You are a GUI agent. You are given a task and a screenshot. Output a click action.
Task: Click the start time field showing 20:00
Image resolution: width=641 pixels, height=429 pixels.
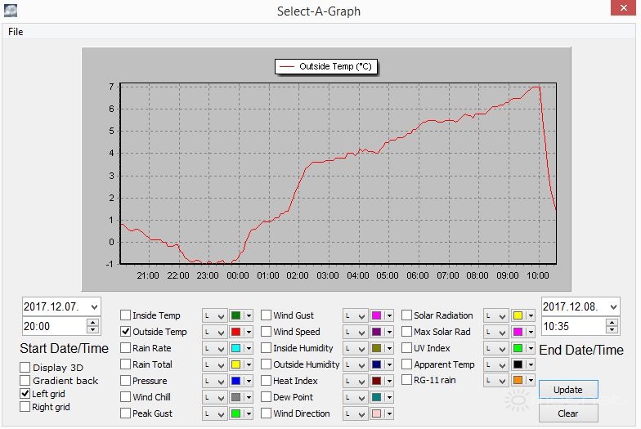pyautogui.click(x=53, y=326)
